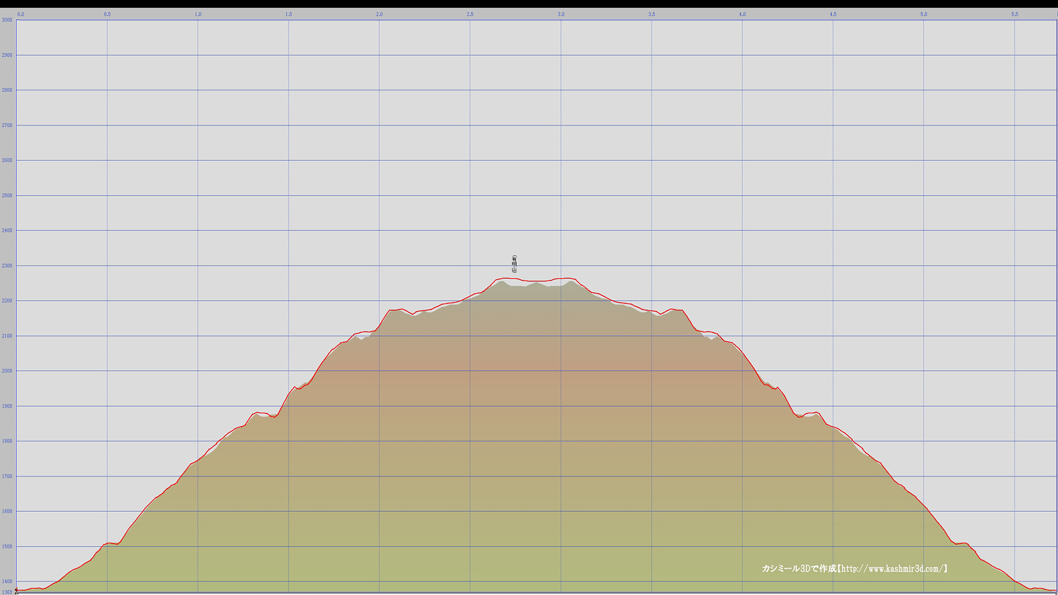Click the 2.5 distance axis label
Image resolution: width=1058 pixels, height=595 pixels.
click(470, 14)
